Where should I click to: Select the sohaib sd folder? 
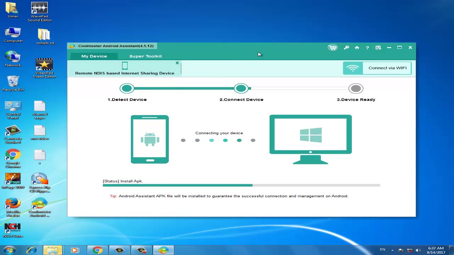tap(45, 36)
